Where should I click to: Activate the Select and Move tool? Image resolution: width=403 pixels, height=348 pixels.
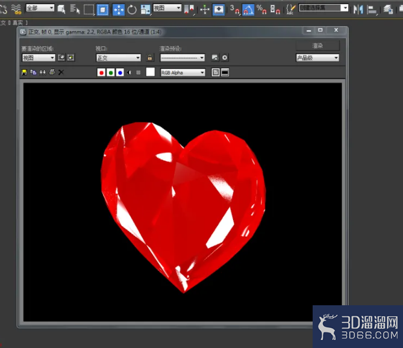tap(119, 10)
